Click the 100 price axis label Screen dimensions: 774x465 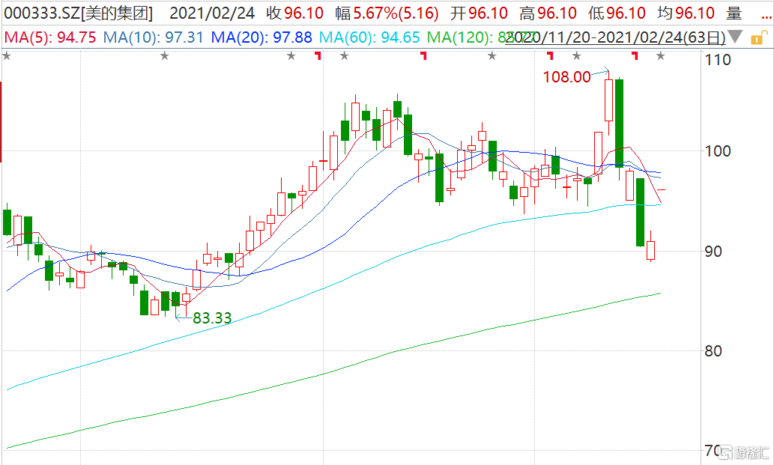(719, 151)
